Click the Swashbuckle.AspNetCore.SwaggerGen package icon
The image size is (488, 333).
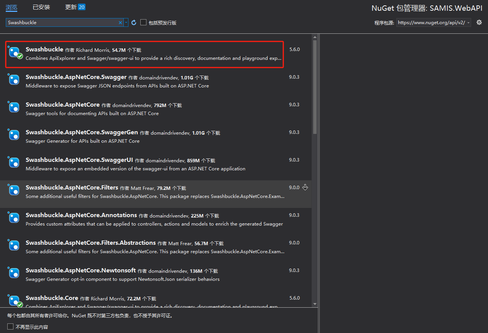(14, 135)
